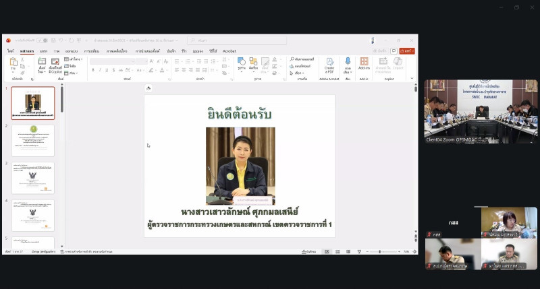Screen dimensions: 540x289
Task: Open the Acrobat ribbon tab
Action: (230, 51)
